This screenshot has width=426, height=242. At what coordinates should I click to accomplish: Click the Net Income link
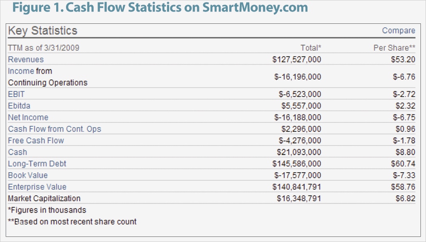pos(28,117)
